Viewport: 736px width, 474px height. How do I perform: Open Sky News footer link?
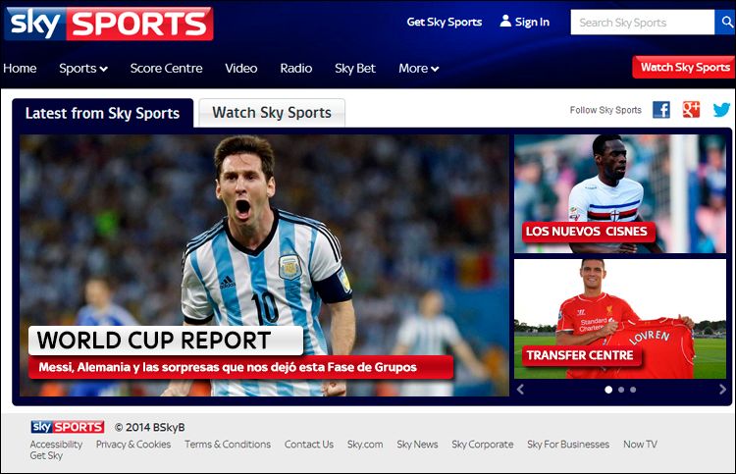pyautogui.click(x=417, y=444)
